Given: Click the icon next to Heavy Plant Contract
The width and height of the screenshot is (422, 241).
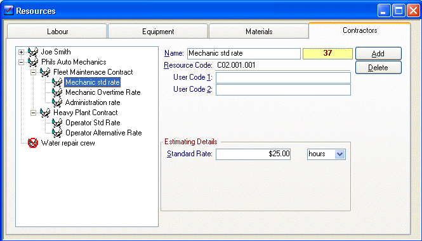Looking at the screenshot, I should (45, 113).
